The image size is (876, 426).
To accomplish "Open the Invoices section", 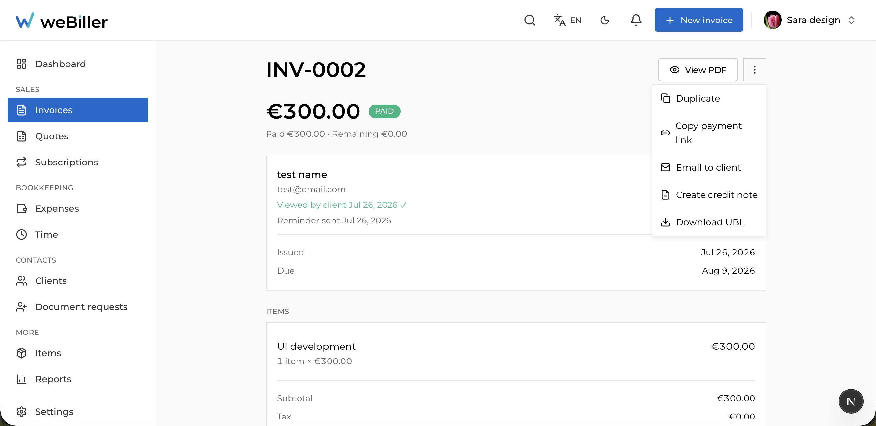I will (x=78, y=110).
